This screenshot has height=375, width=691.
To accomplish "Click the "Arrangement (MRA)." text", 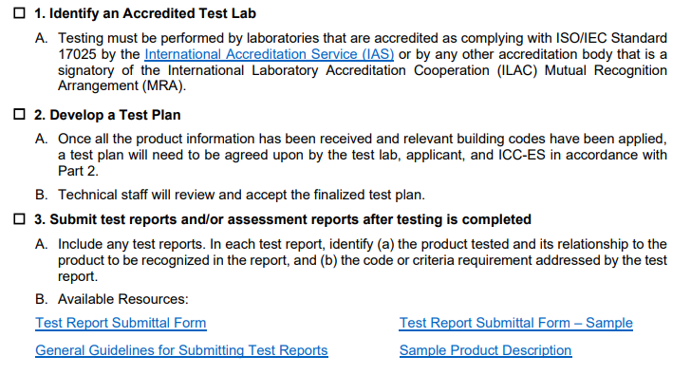I will 122,85.
